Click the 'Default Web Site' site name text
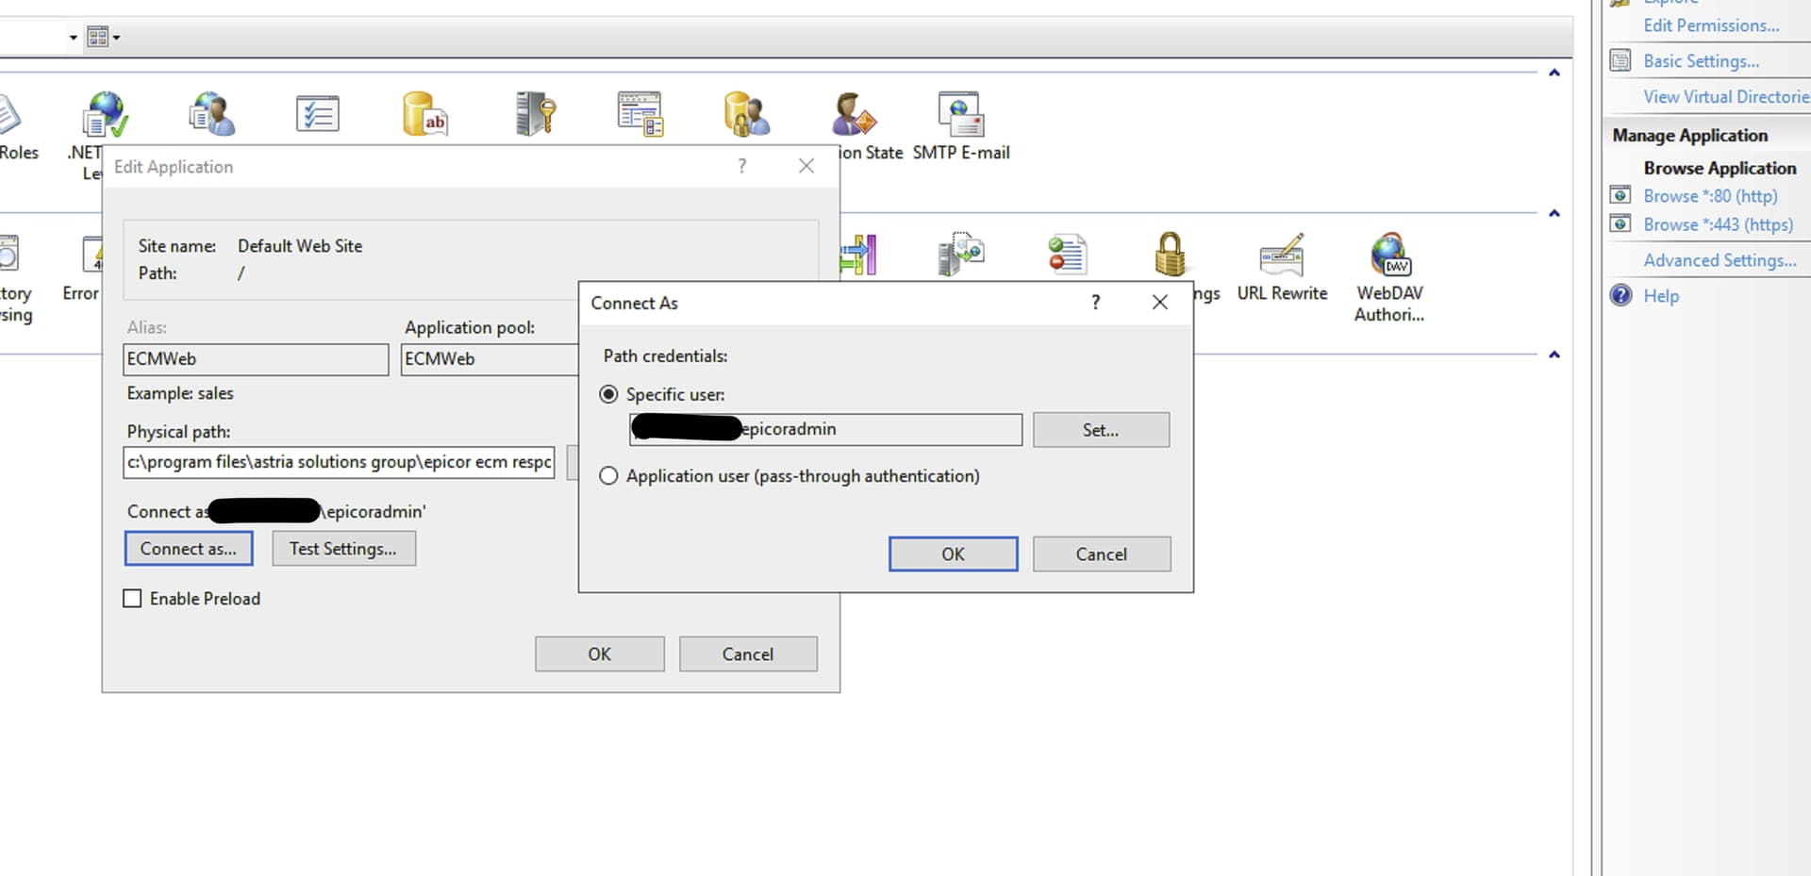The width and height of the screenshot is (1811, 876). tap(300, 246)
